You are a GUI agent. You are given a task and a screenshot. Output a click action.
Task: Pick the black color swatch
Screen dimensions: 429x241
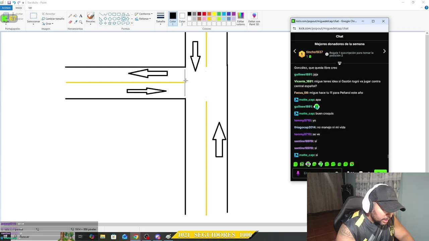click(x=189, y=14)
